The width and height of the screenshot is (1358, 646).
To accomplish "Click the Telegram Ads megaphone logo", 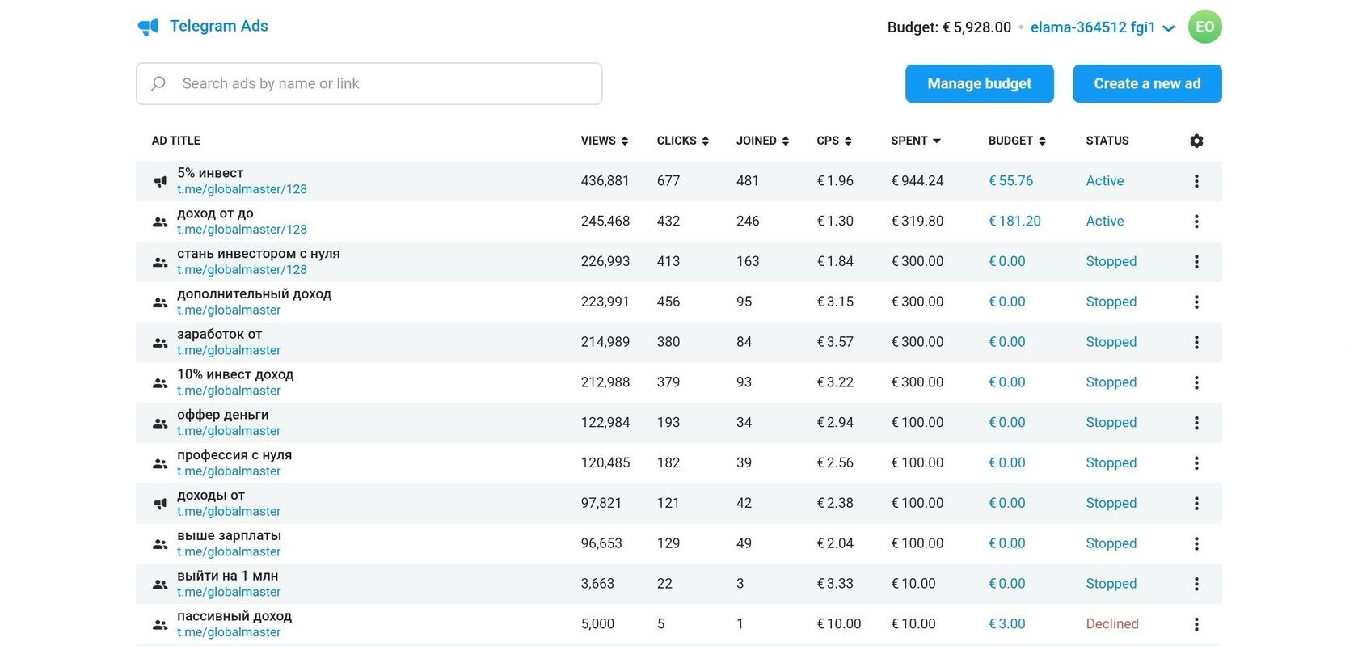I will (x=148, y=27).
